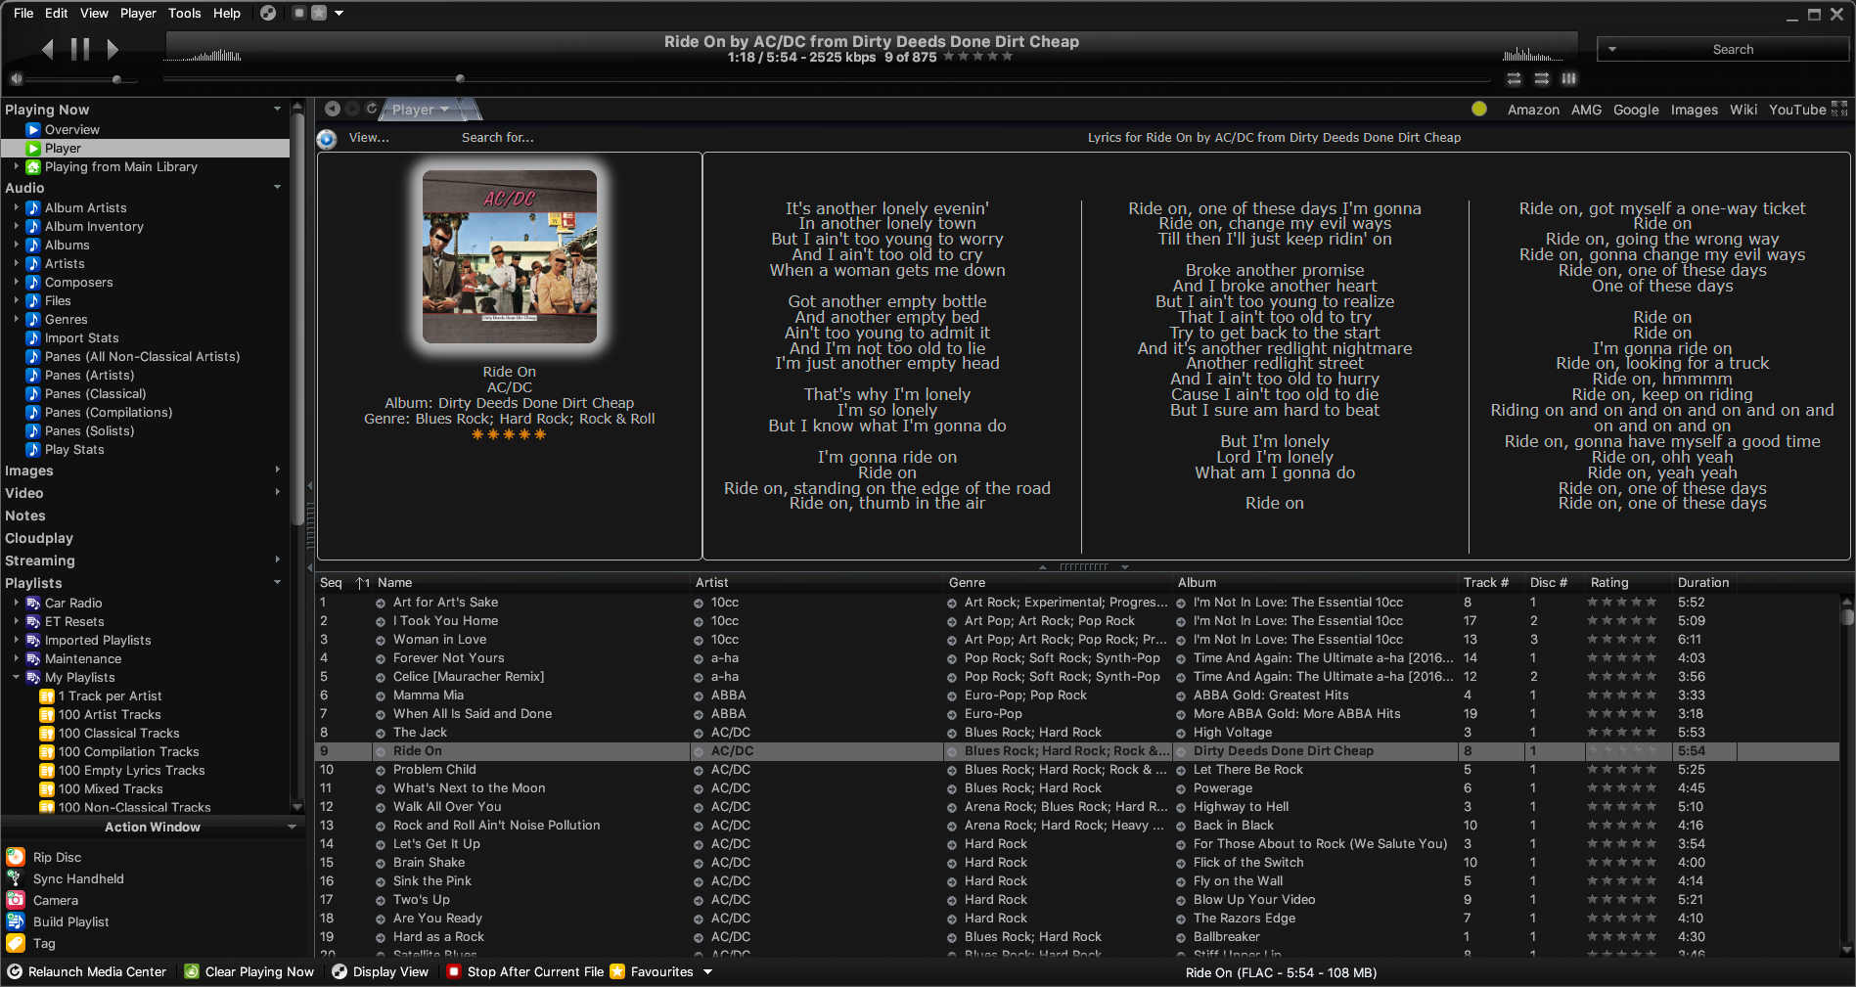This screenshot has width=1856, height=987.
Task: Click the album link icon before High Voltage
Action: point(1181,733)
